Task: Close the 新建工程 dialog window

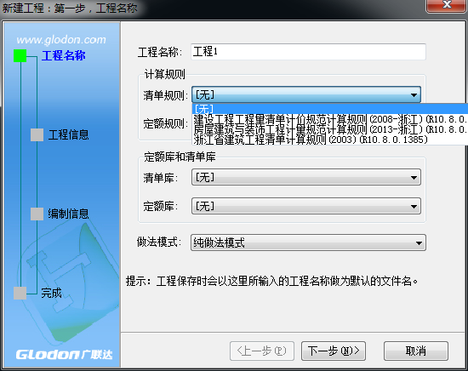Action: (446, 5)
